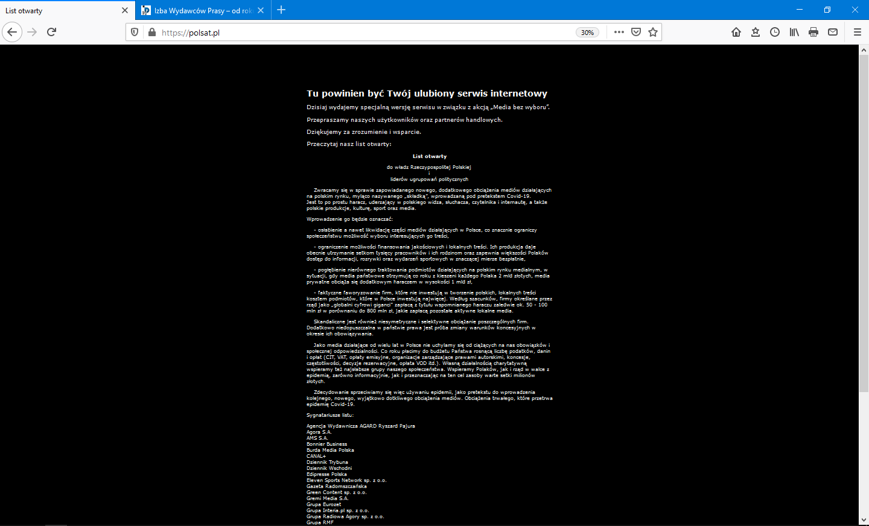869x526 pixels.
Task: Email link with envelope icon
Action: tap(833, 32)
